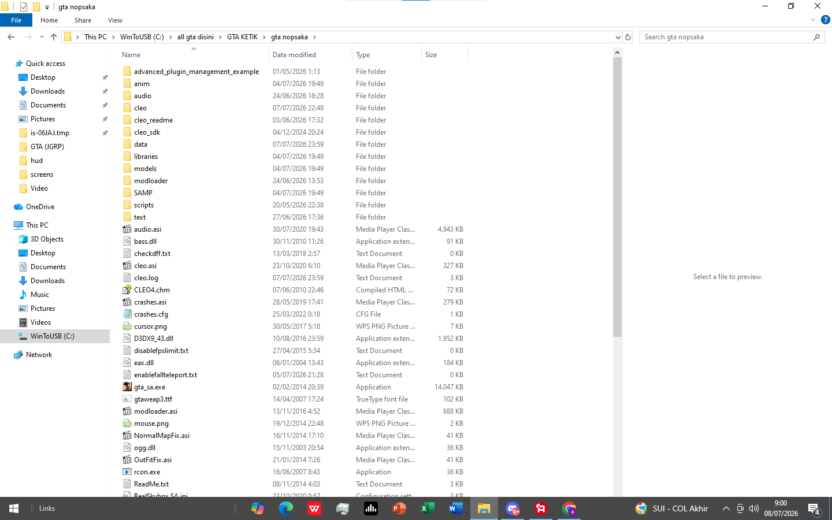Select the gtaweap3.ttf font icon

[x=127, y=399]
